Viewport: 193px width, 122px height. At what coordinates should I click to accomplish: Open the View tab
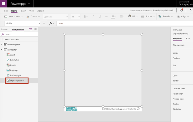pos(32,11)
